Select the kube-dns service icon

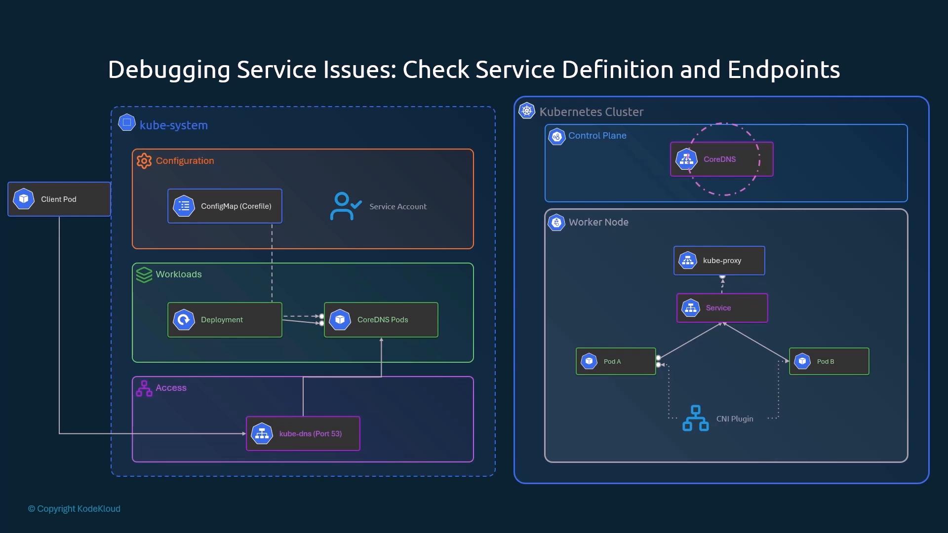click(x=262, y=434)
